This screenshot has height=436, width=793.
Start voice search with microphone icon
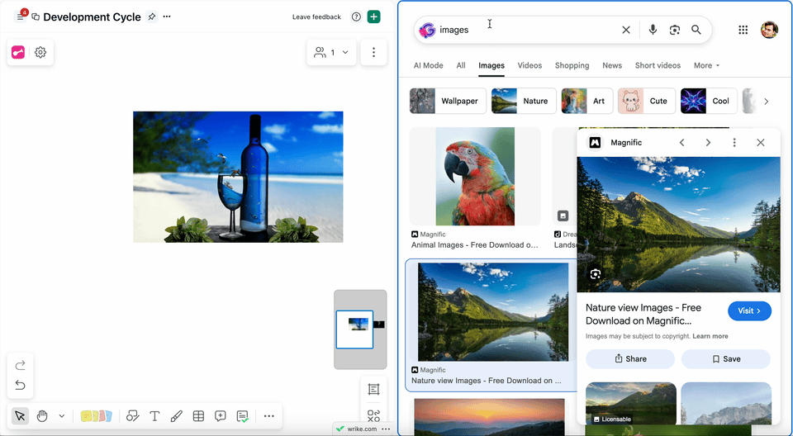tap(653, 30)
